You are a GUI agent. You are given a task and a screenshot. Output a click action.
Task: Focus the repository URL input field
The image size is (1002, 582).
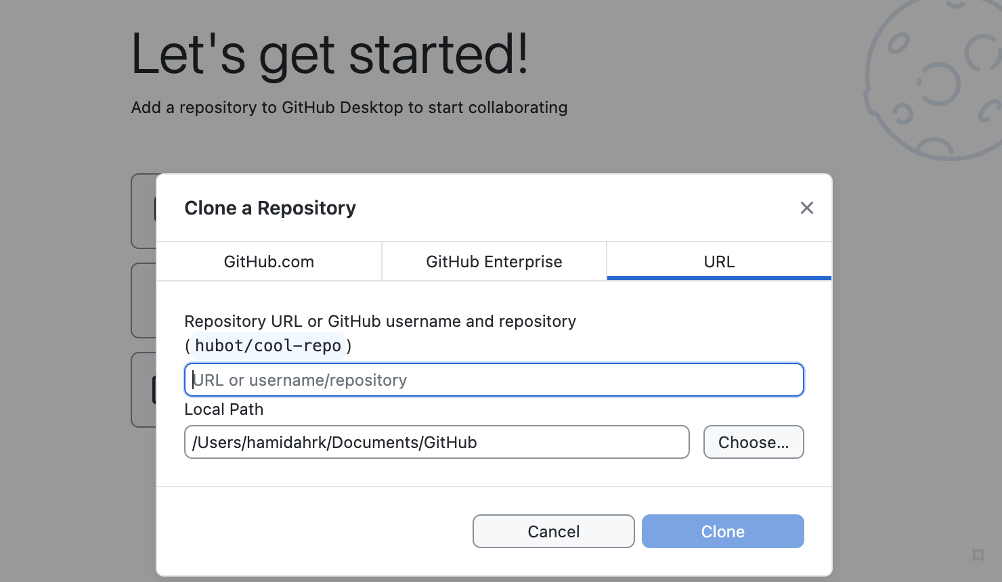494,380
